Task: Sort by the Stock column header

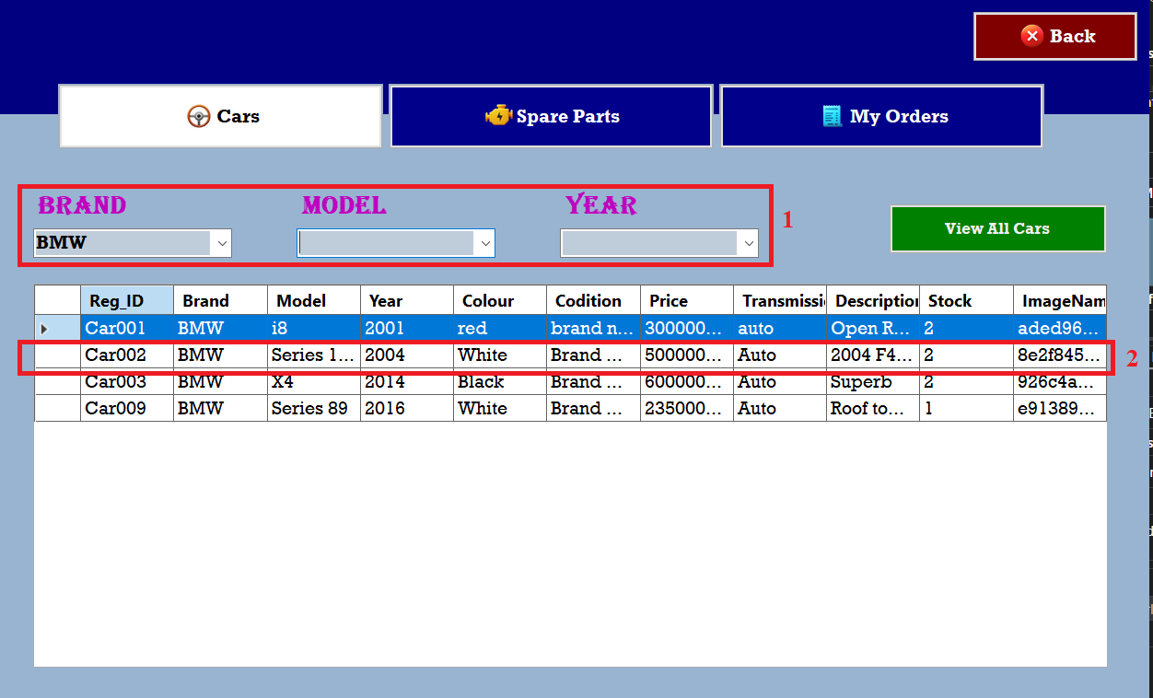Action: 966,300
